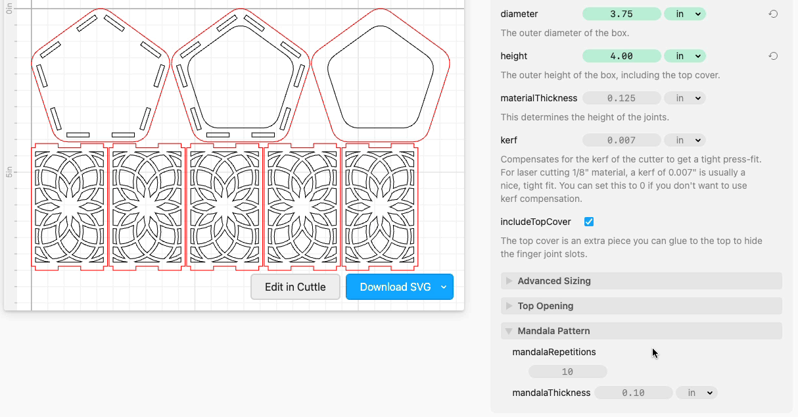Reset height using the revert icon
Viewport: 798px width, 417px height.
pos(773,56)
